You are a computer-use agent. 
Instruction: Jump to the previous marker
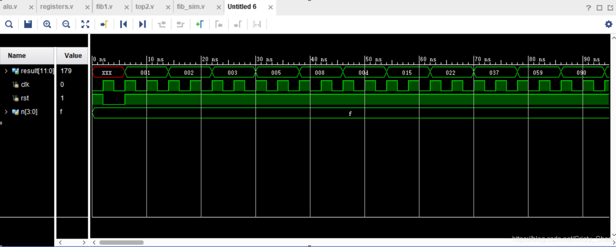(x=219, y=24)
